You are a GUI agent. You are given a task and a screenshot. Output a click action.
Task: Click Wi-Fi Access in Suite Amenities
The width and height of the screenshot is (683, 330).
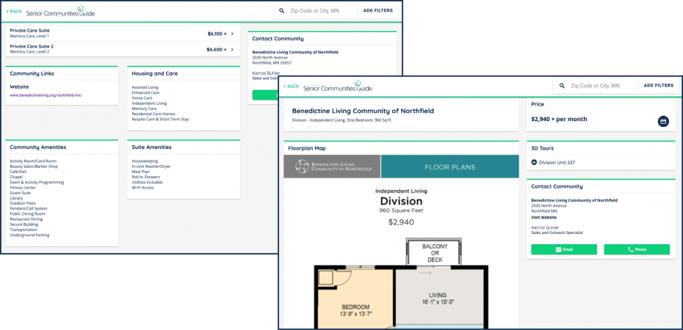(x=142, y=188)
